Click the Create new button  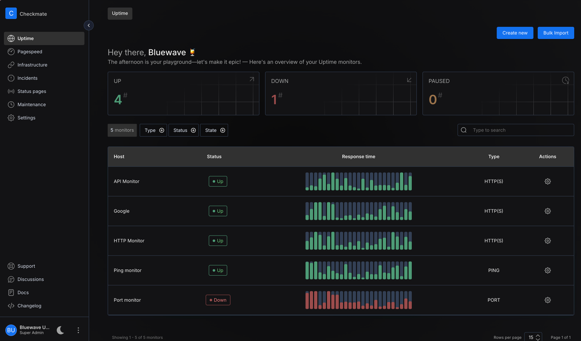tap(515, 33)
